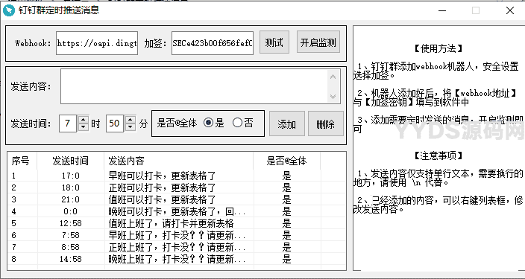Viewport: 525px width, 279px height.
Task: Click the 18:0 time cell
Action: pyautogui.click(x=71, y=187)
